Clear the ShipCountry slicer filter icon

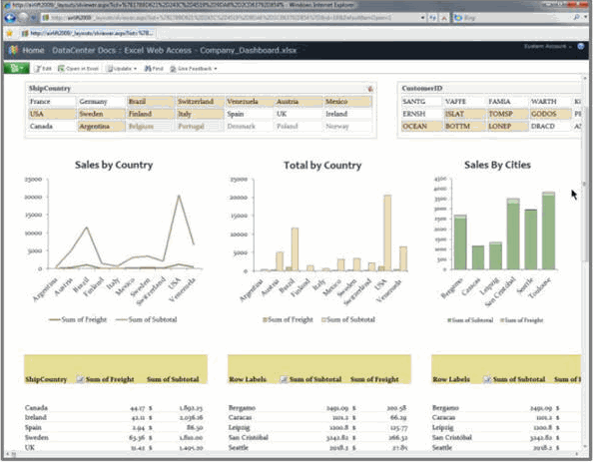tap(369, 89)
